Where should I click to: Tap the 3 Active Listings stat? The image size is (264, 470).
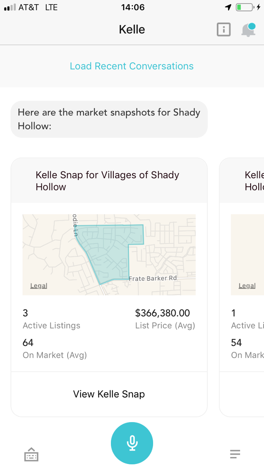[51, 319]
